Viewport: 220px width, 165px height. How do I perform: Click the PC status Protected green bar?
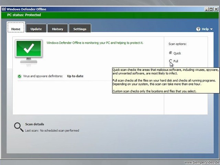coord(110,15)
